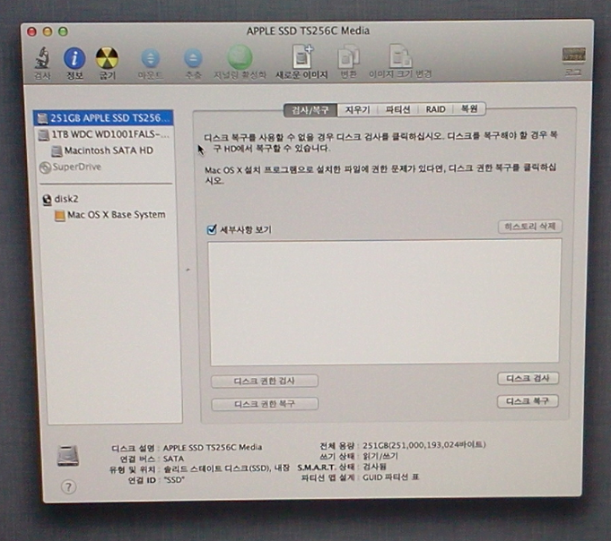Image resolution: width=611 pixels, height=541 pixels.
Task: Click the 검사됨 S.M.A.R.T. status value
Action: (x=374, y=467)
